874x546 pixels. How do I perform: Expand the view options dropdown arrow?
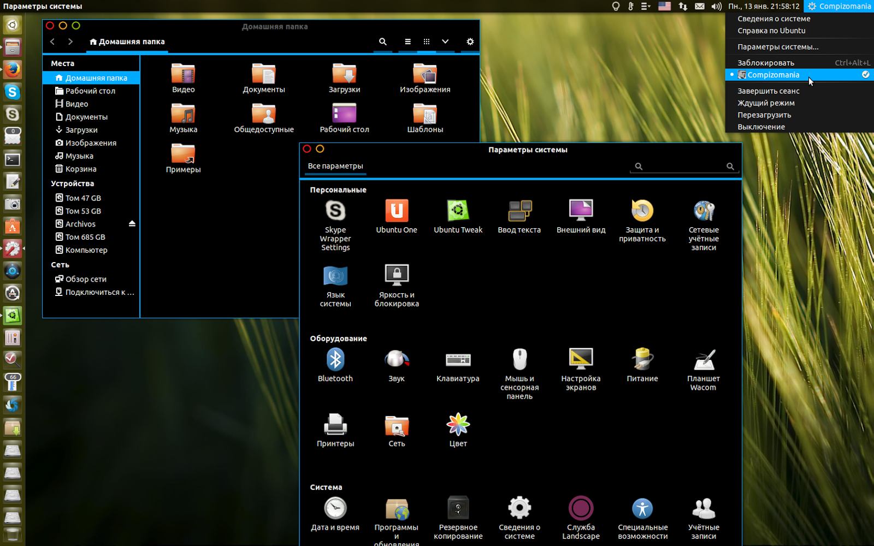click(445, 41)
